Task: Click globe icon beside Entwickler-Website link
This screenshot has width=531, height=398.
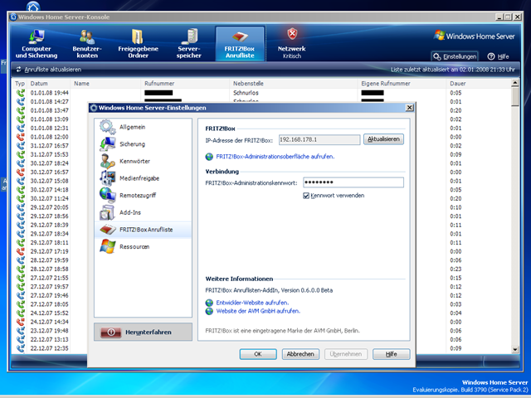Action: [x=209, y=303]
